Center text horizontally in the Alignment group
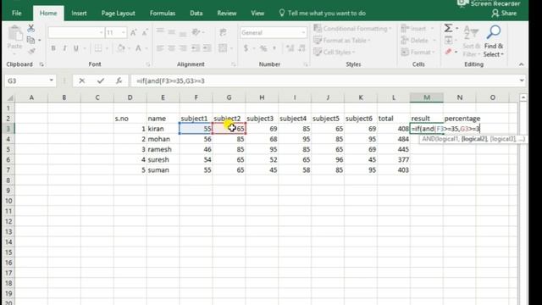This screenshot has height=305, width=542. coord(171,48)
